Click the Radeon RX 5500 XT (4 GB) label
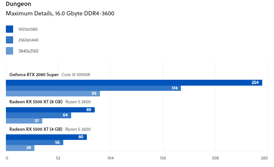The image size is (274, 167). [x=36, y=129]
